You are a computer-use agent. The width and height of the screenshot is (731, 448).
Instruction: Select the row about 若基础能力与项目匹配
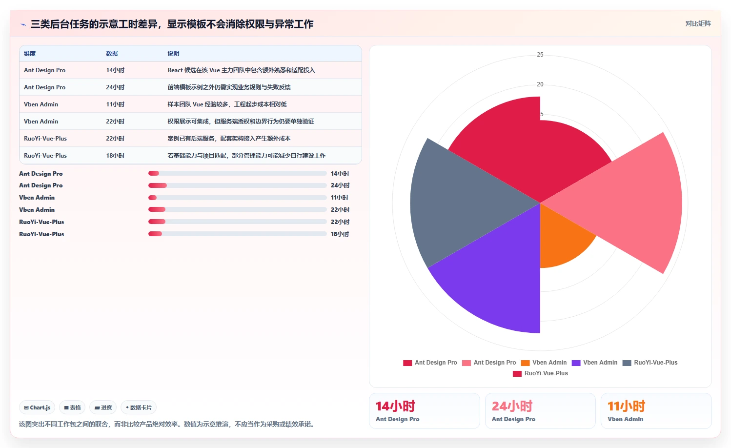coord(190,156)
